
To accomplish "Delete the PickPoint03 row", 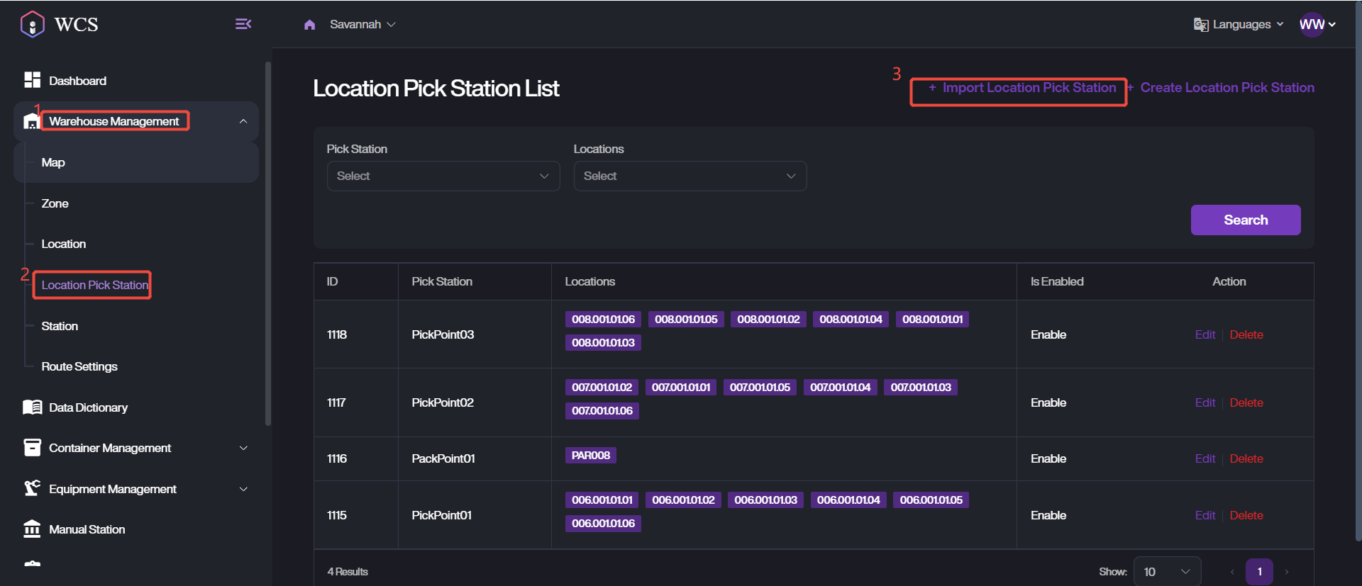I will 1246,334.
